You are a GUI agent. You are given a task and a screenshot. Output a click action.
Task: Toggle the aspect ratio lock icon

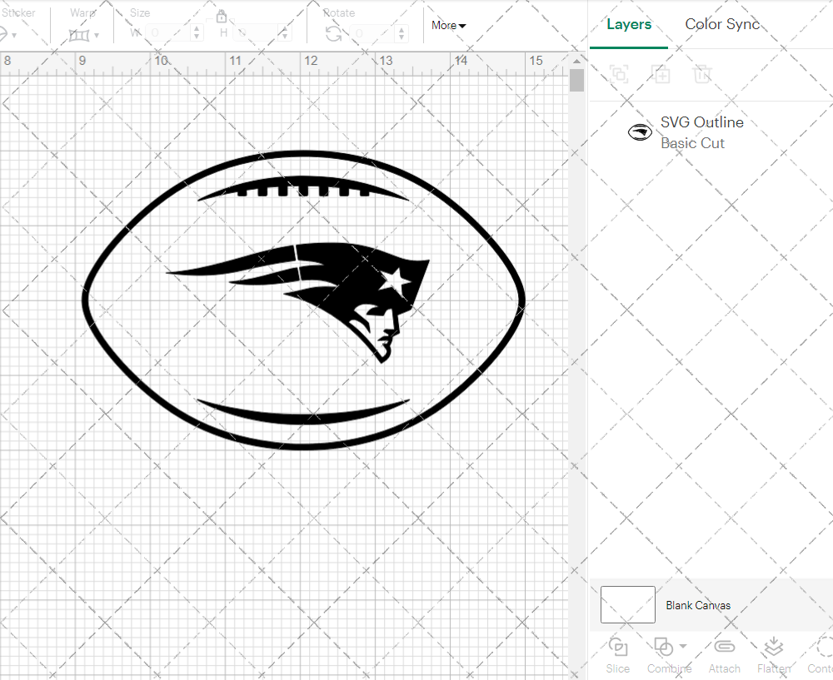pos(222,16)
